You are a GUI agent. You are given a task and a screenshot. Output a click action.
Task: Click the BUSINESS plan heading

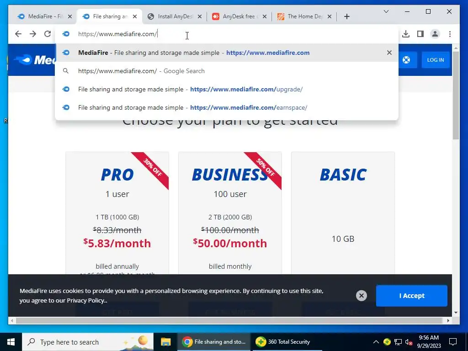point(230,175)
